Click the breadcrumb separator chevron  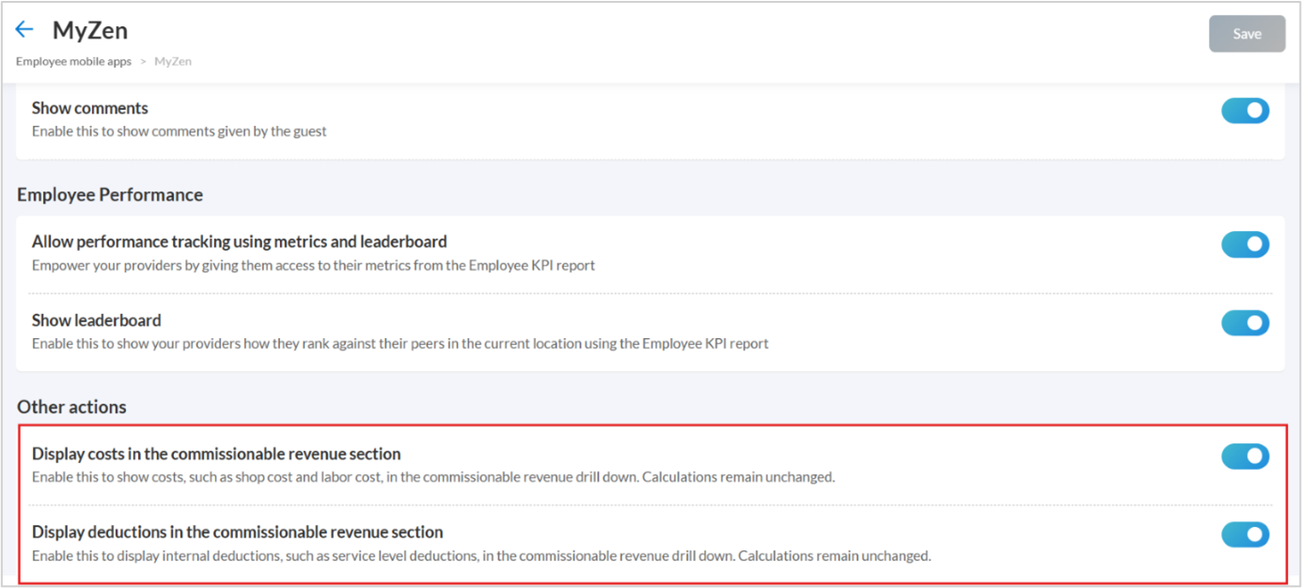[x=143, y=61]
